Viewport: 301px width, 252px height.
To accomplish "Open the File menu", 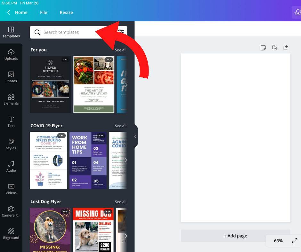I will tap(44, 12).
